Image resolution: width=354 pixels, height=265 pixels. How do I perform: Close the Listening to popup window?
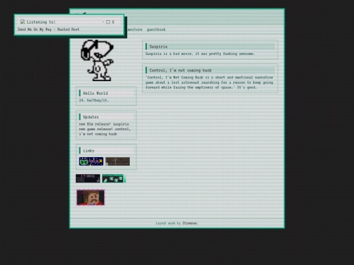[x=113, y=22]
